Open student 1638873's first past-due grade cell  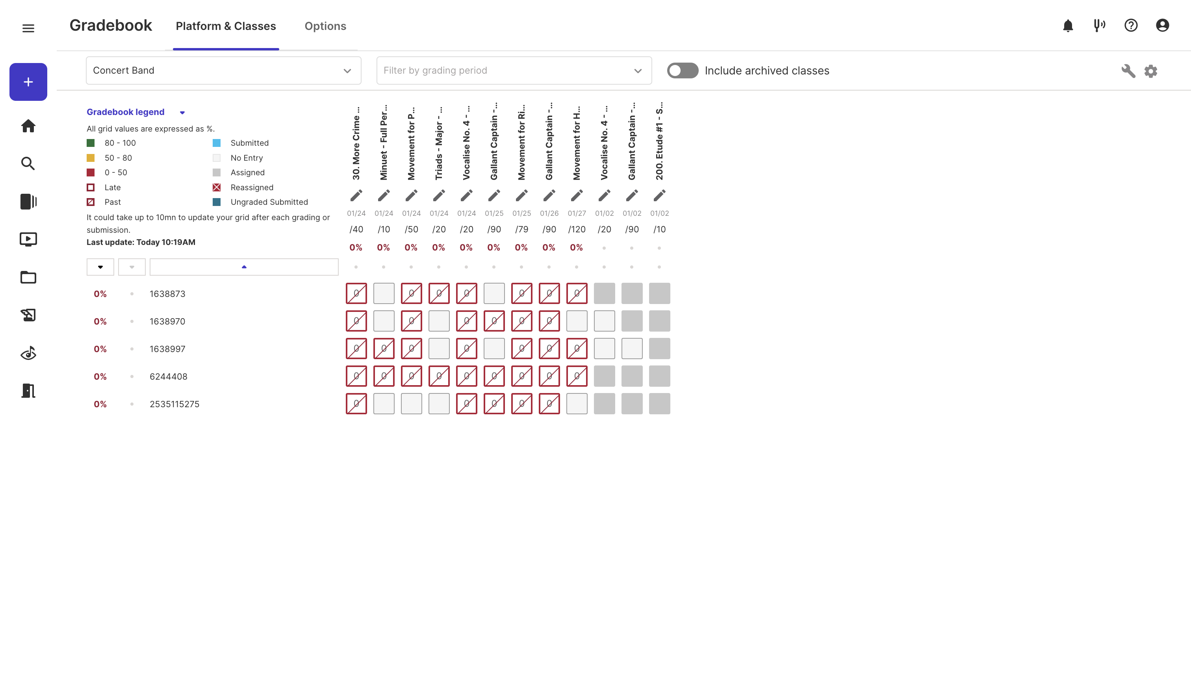pos(356,293)
